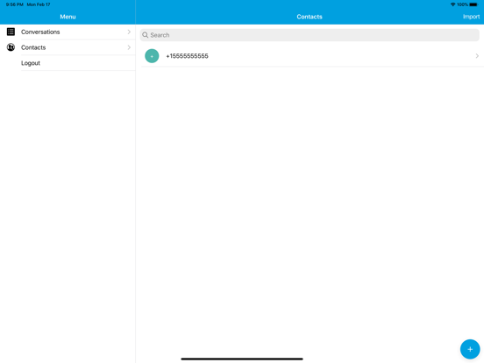Tap the status bar clock time
Viewport: 484px width, 363px height.
pyautogui.click(x=15, y=4)
